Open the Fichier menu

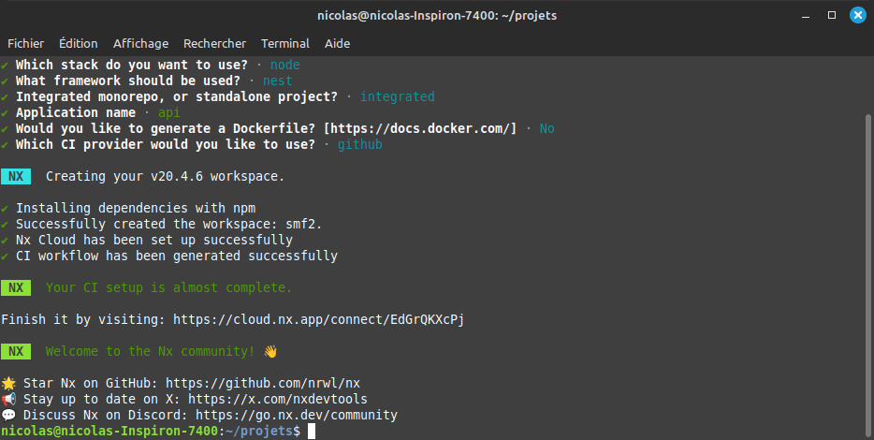[26, 43]
